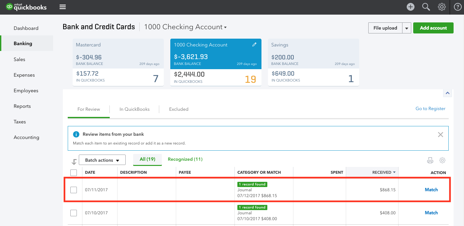Click the plus Create icon
The image size is (464, 226).
click(410, 7)
